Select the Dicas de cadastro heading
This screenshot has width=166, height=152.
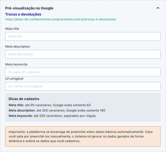click(x=24, y=99)
